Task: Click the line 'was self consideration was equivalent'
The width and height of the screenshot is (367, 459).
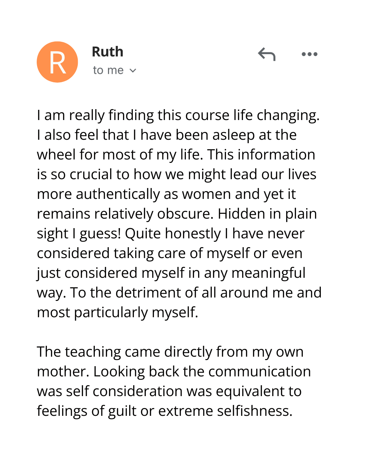Action: [169, 391]
